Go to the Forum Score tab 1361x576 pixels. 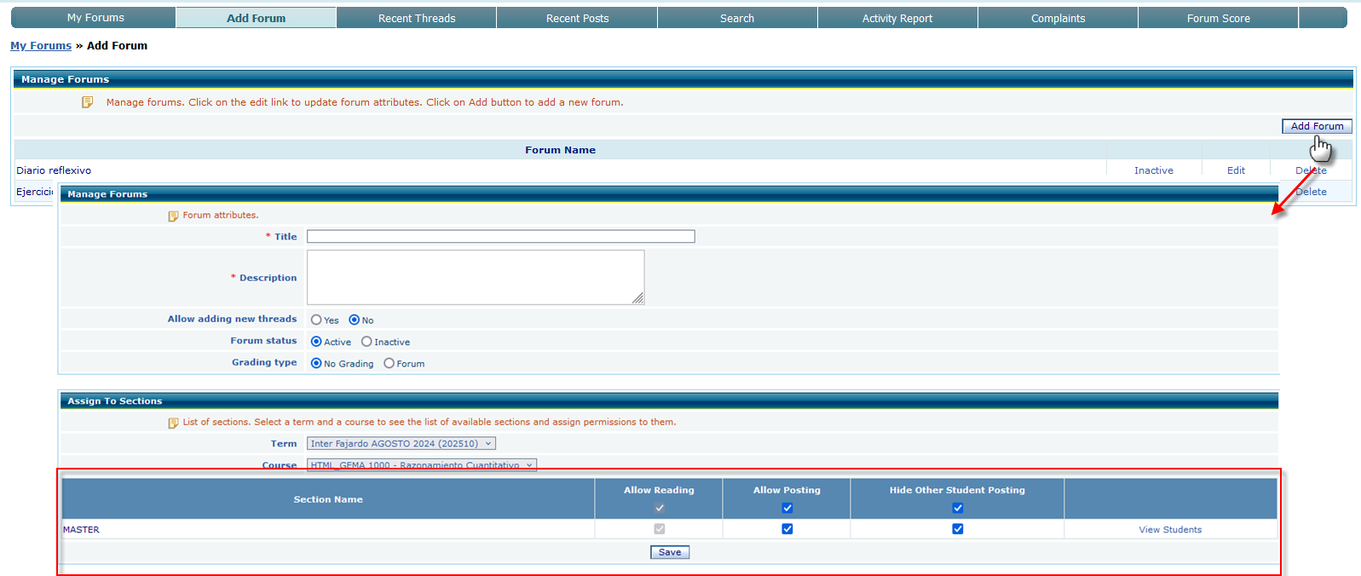click(x=1218, y=18)
